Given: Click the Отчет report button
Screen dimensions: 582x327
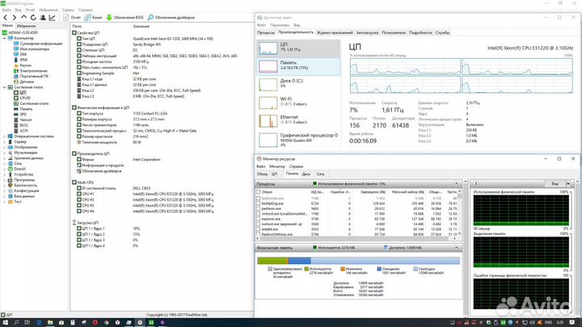Looking at the screenshot, I should 72,18.
